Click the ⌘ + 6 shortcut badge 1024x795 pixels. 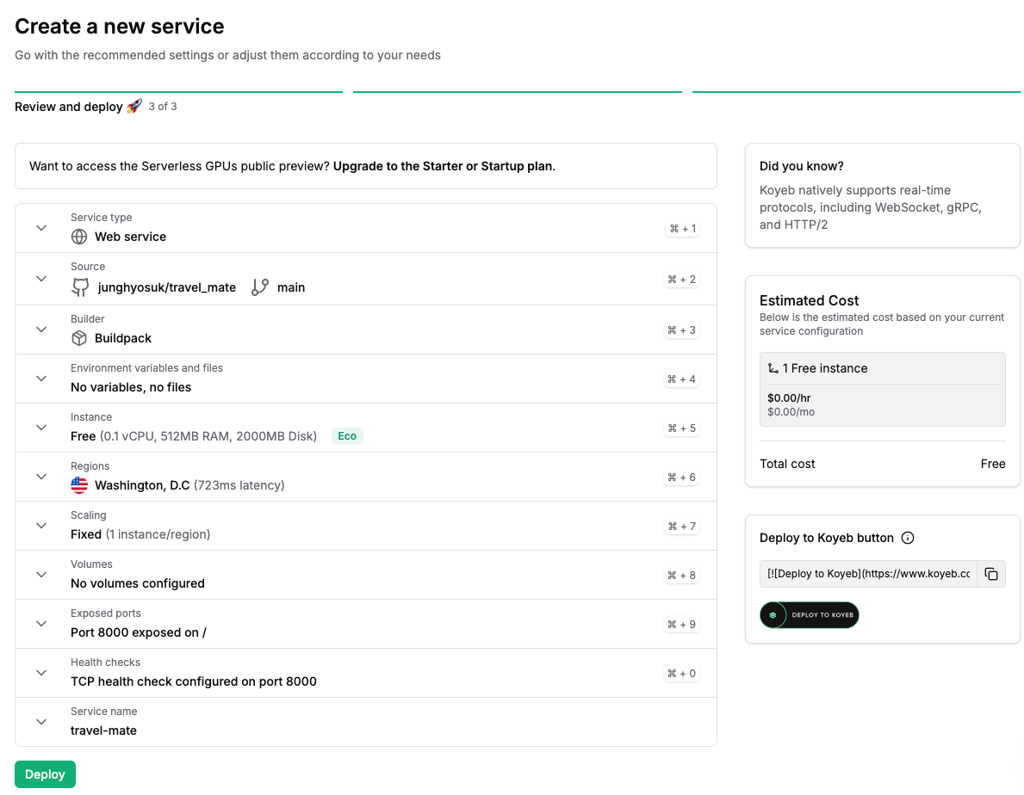[681, 478]
